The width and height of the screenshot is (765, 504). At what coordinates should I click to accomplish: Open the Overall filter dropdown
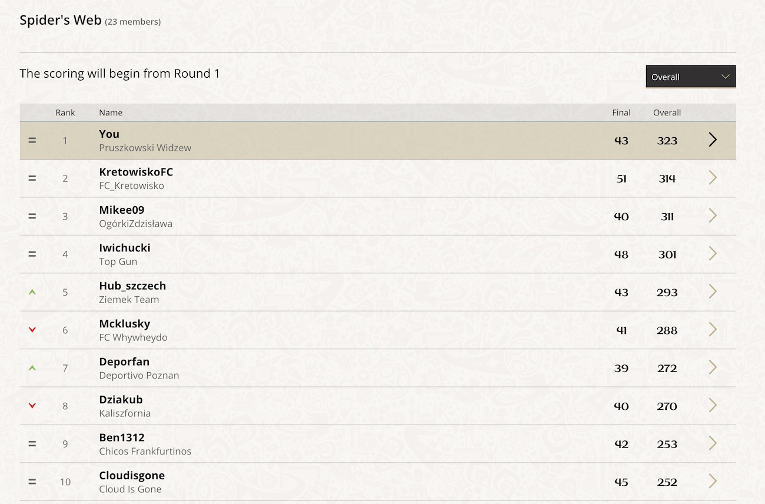(x=690, y=77)
